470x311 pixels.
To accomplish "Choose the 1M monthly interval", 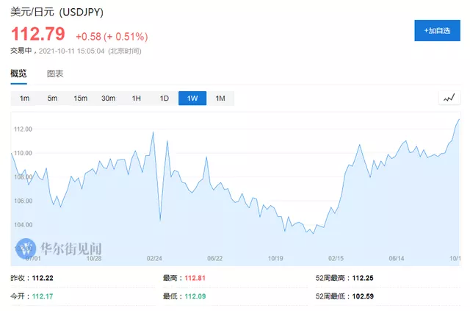I will [220, 99].
